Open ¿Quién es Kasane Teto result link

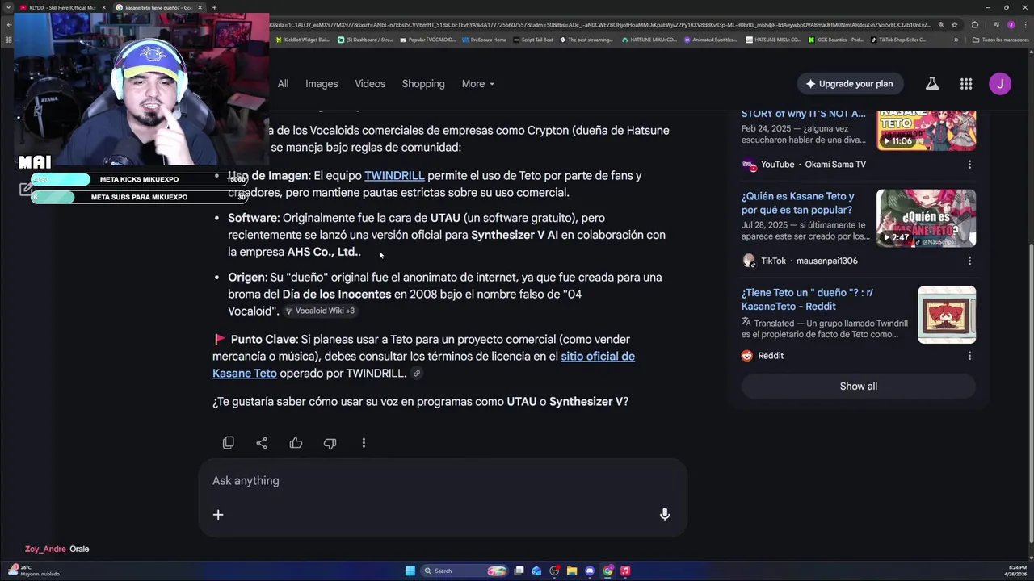[797, 203]
